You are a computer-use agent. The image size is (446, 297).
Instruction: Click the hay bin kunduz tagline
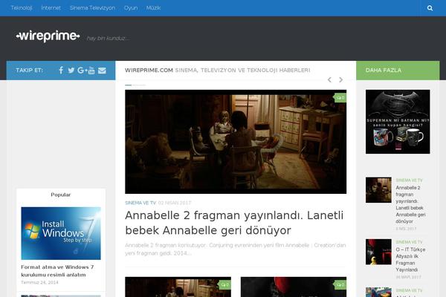[x=108, y=39]
